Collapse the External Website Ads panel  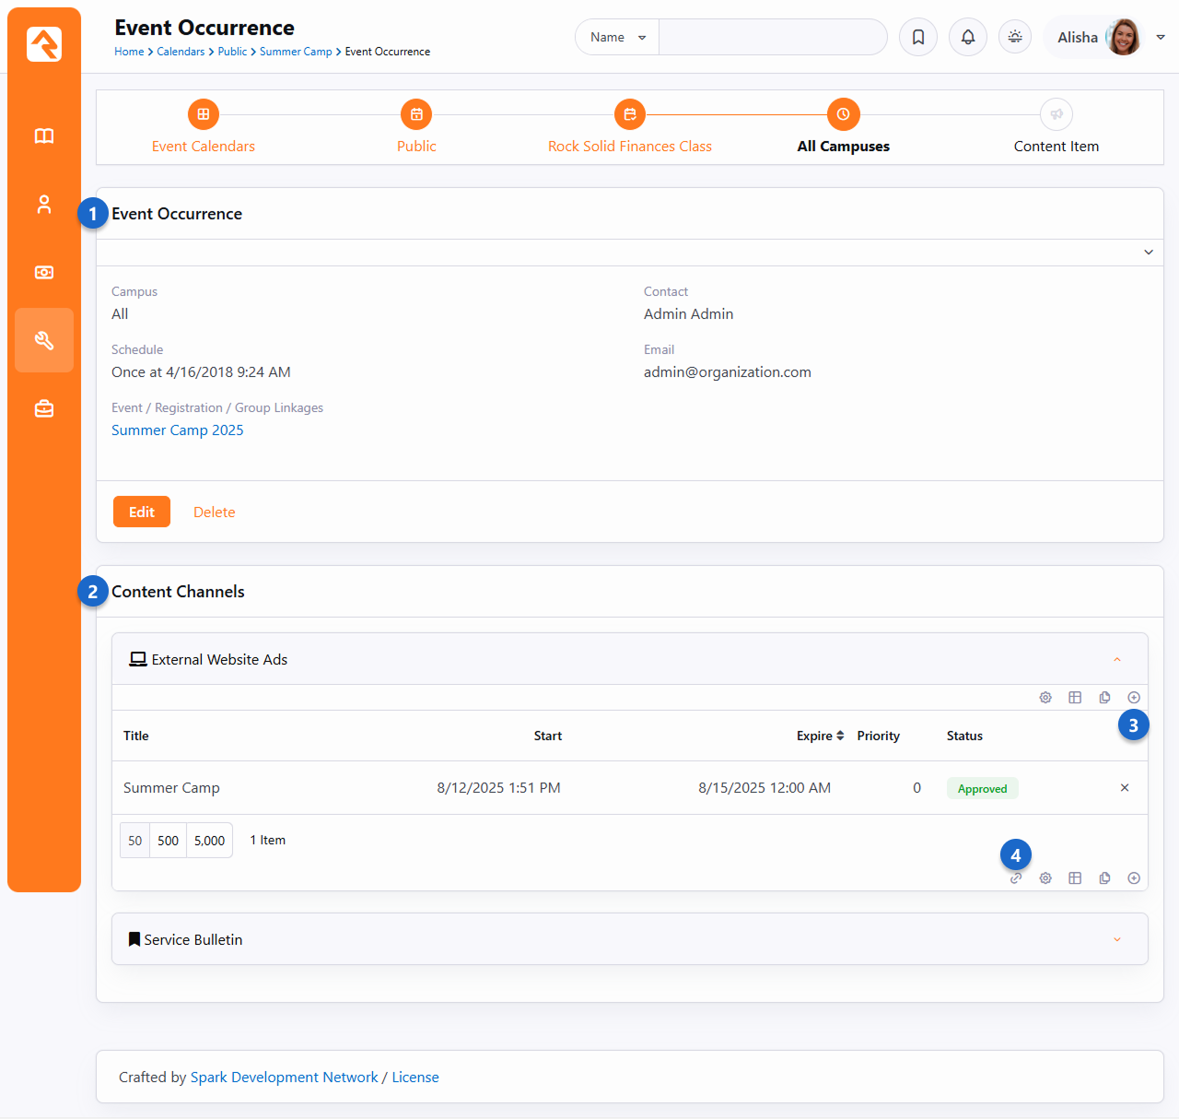pos(1117,660)
